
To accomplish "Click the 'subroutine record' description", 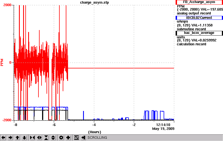I will [191, 29].
